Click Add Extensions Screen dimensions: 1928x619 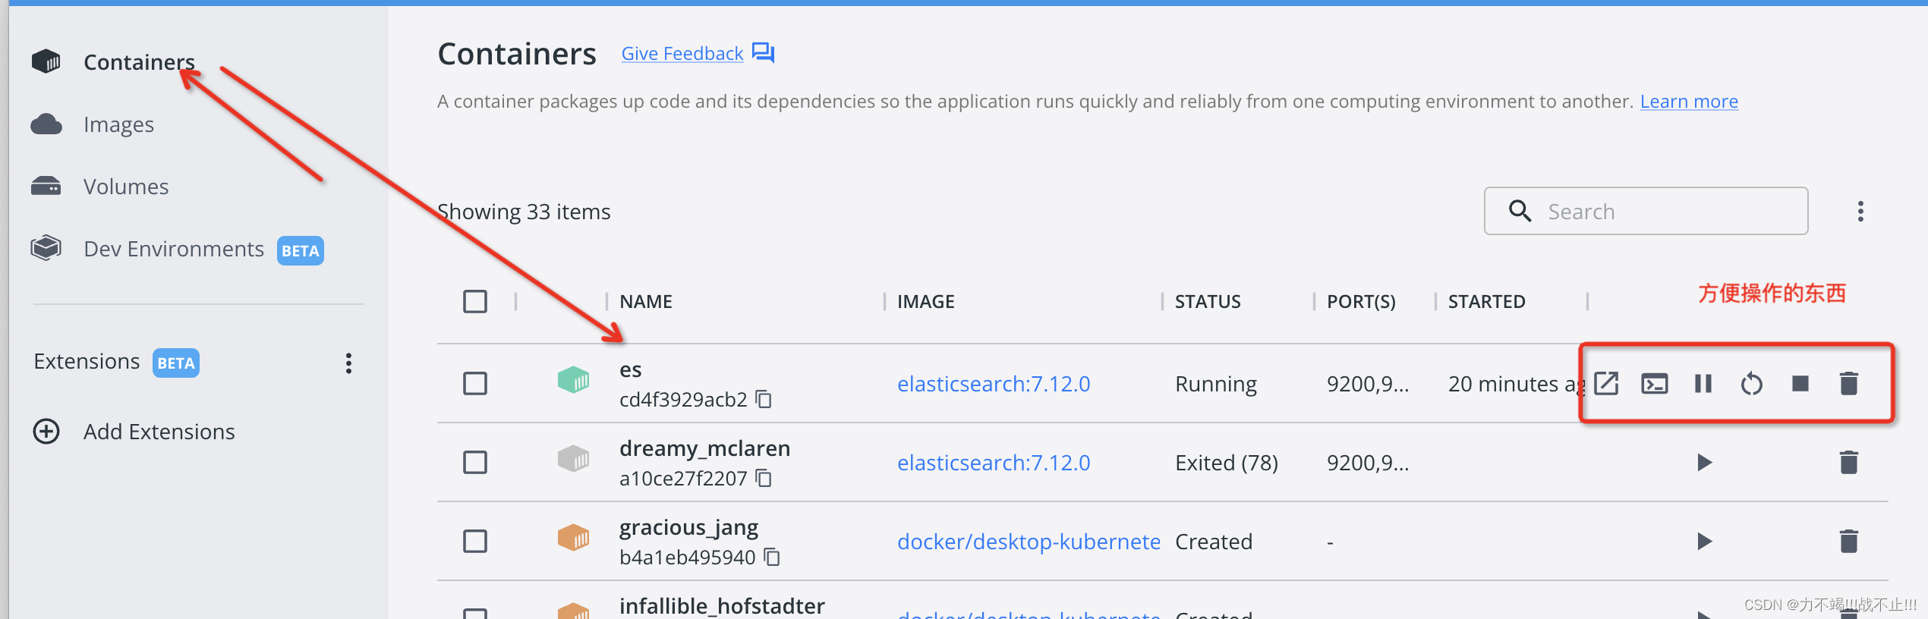coord(159,432)
